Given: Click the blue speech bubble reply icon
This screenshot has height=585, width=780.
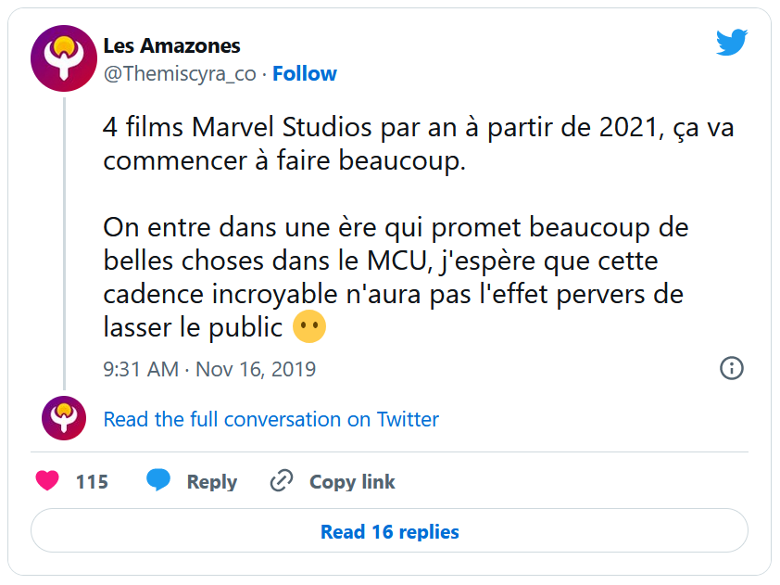Looking at the screenshot, I should pos(158,480).
